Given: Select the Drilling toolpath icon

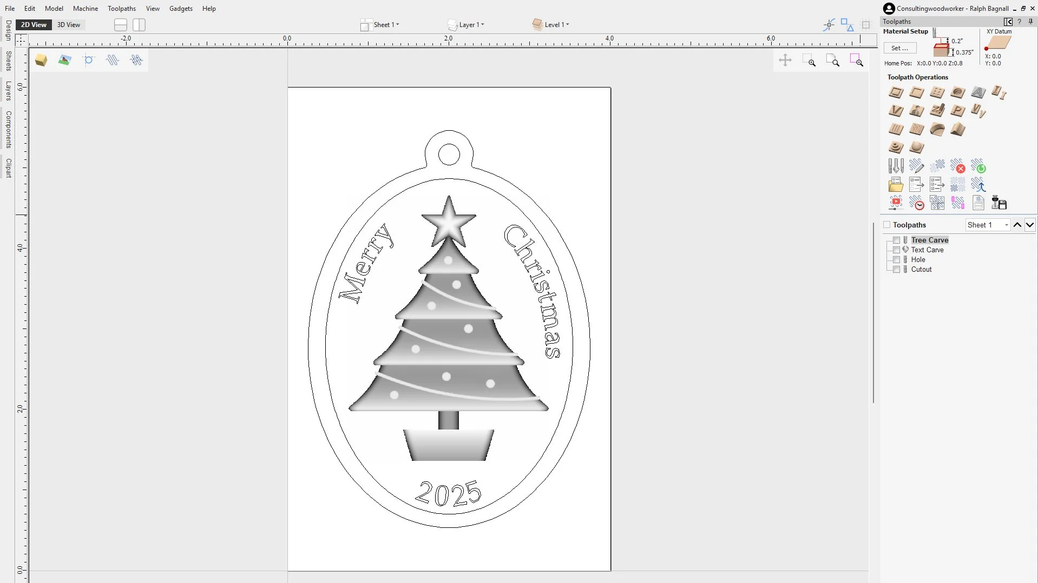Looking at the screenshot, I should click(x=937, y=92).
